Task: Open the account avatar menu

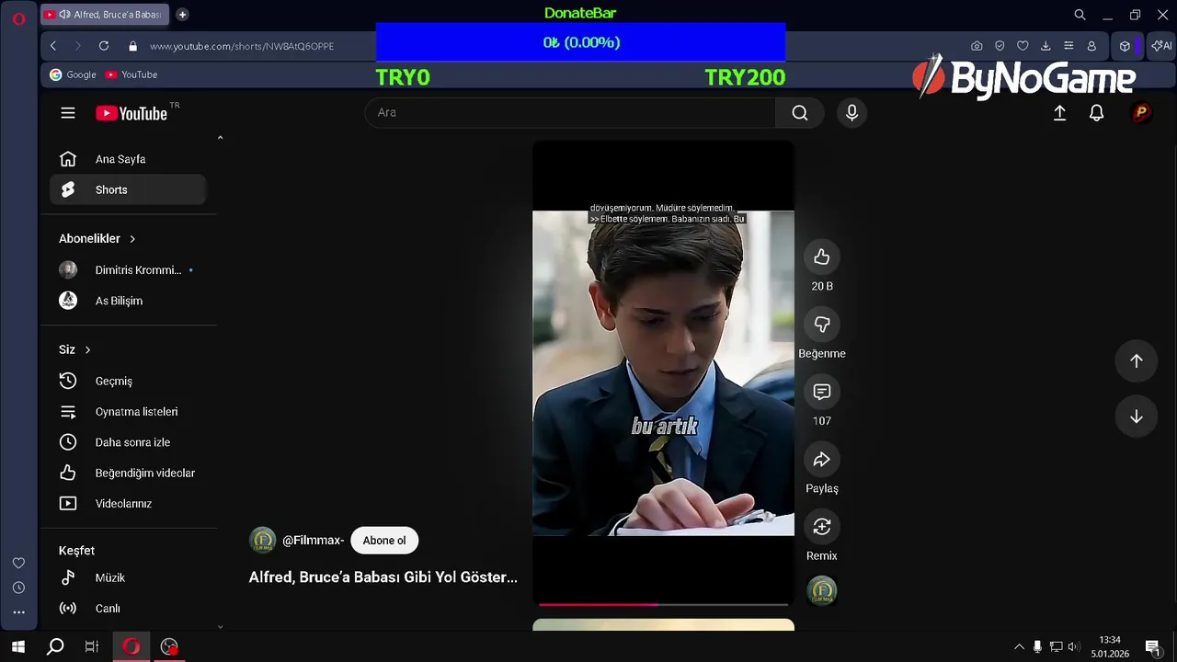Action: click(x=1141, y=112)
